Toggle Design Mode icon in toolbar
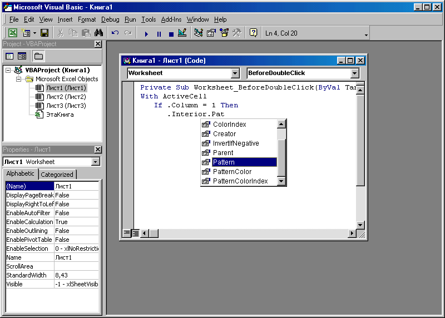Image resolution: width=445 pixels, height=318 pixels. 182,33
